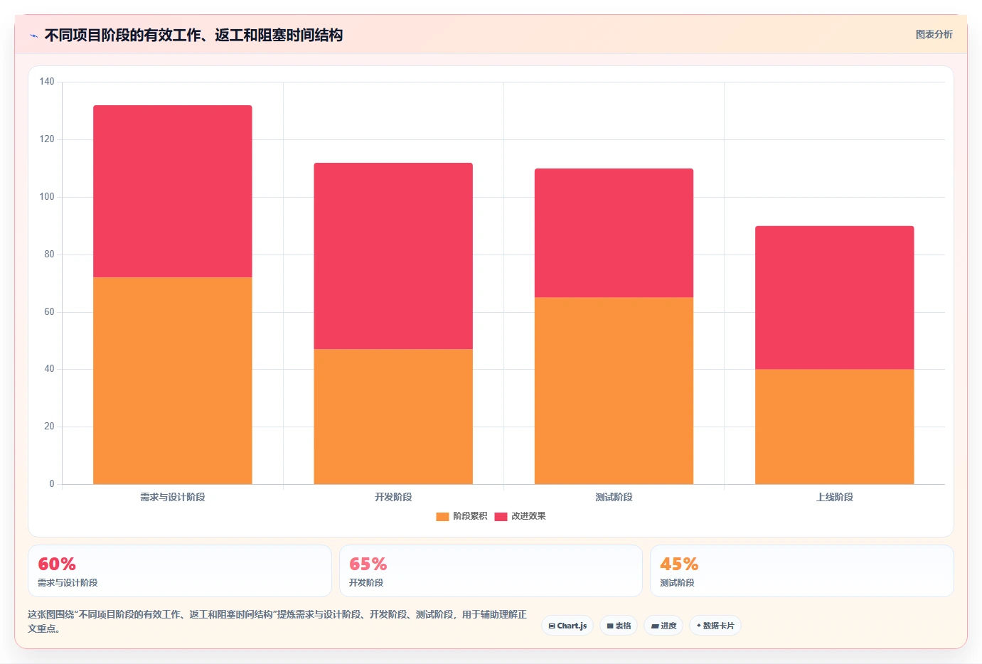Click the 上线阶段 x-axis label
The height and width of the screenshot is (664, 982).
point(835,497)
